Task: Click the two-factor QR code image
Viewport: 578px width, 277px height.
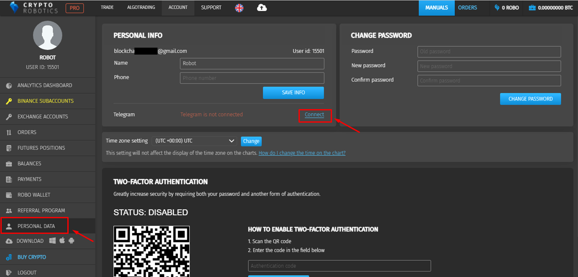Action: (151, 251)
